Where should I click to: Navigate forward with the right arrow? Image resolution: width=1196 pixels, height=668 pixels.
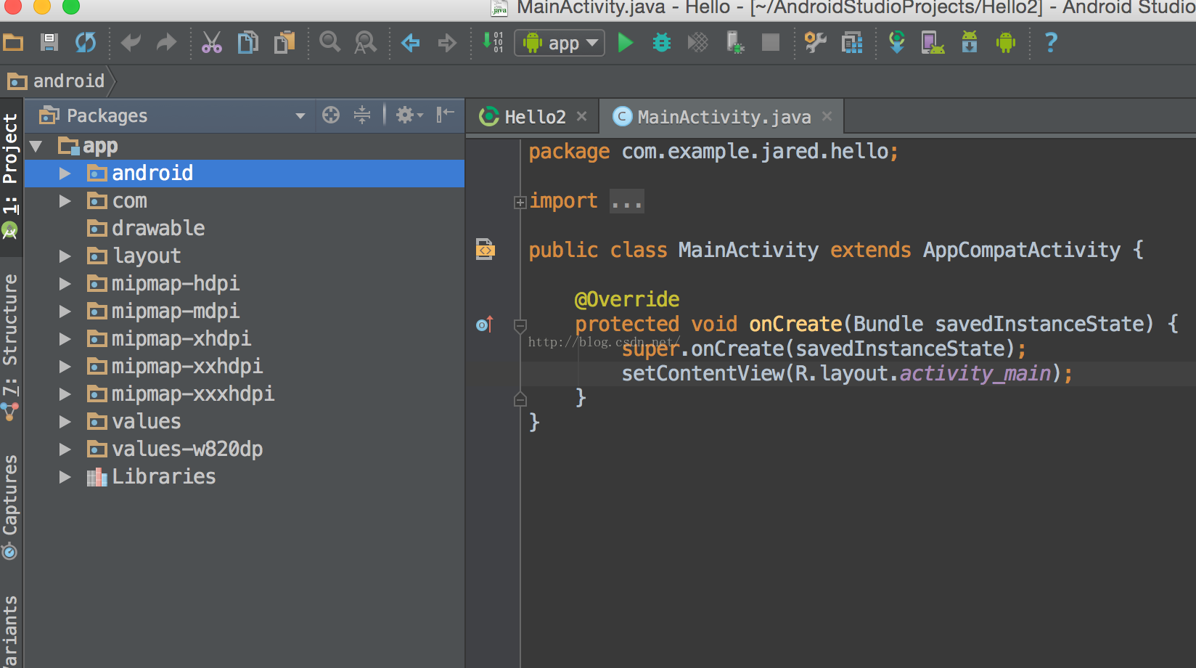[x=447, y=43]
